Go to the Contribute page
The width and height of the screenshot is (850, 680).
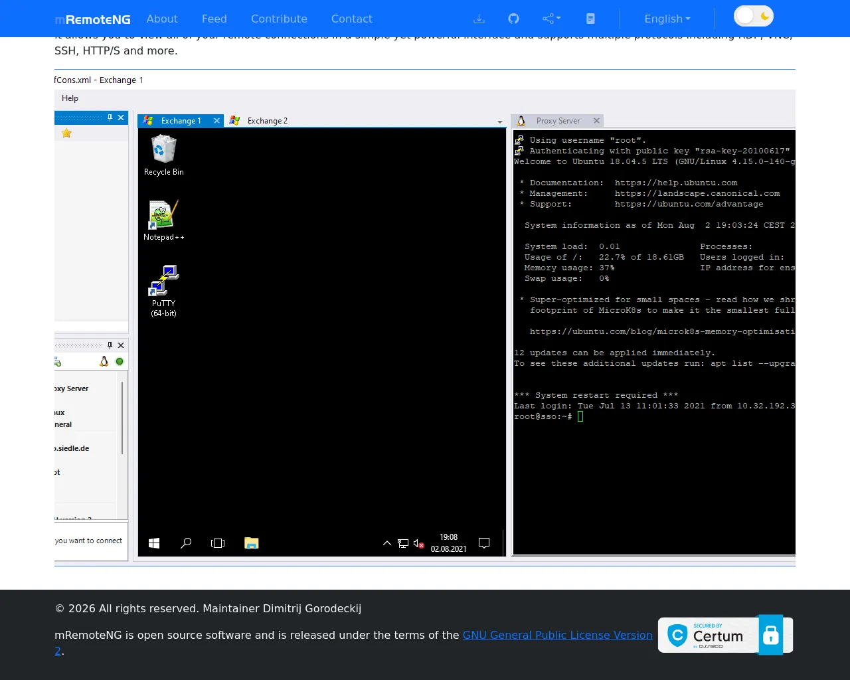click(x=279, y=19)
